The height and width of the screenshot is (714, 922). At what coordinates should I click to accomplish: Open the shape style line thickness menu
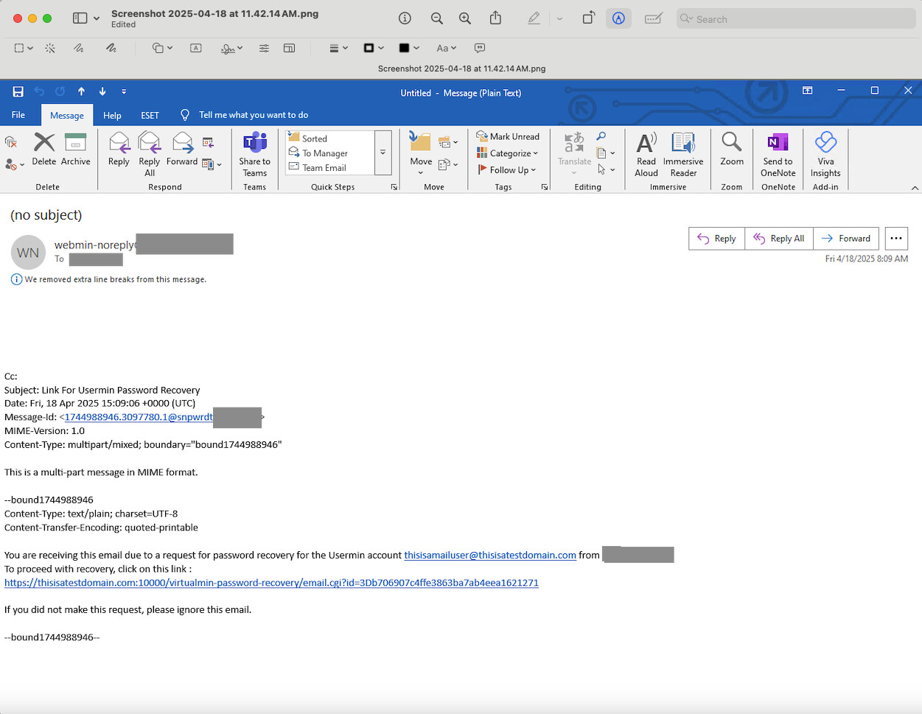coord(338,48)
